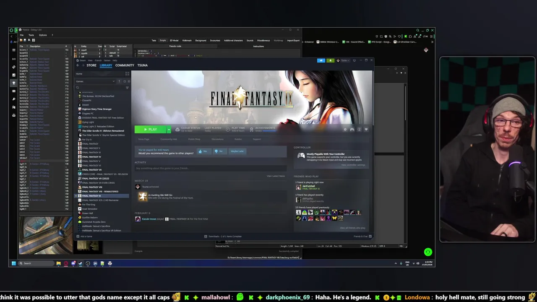
Task: Open the Steam View menu
Action: click(x=90, y=60)
